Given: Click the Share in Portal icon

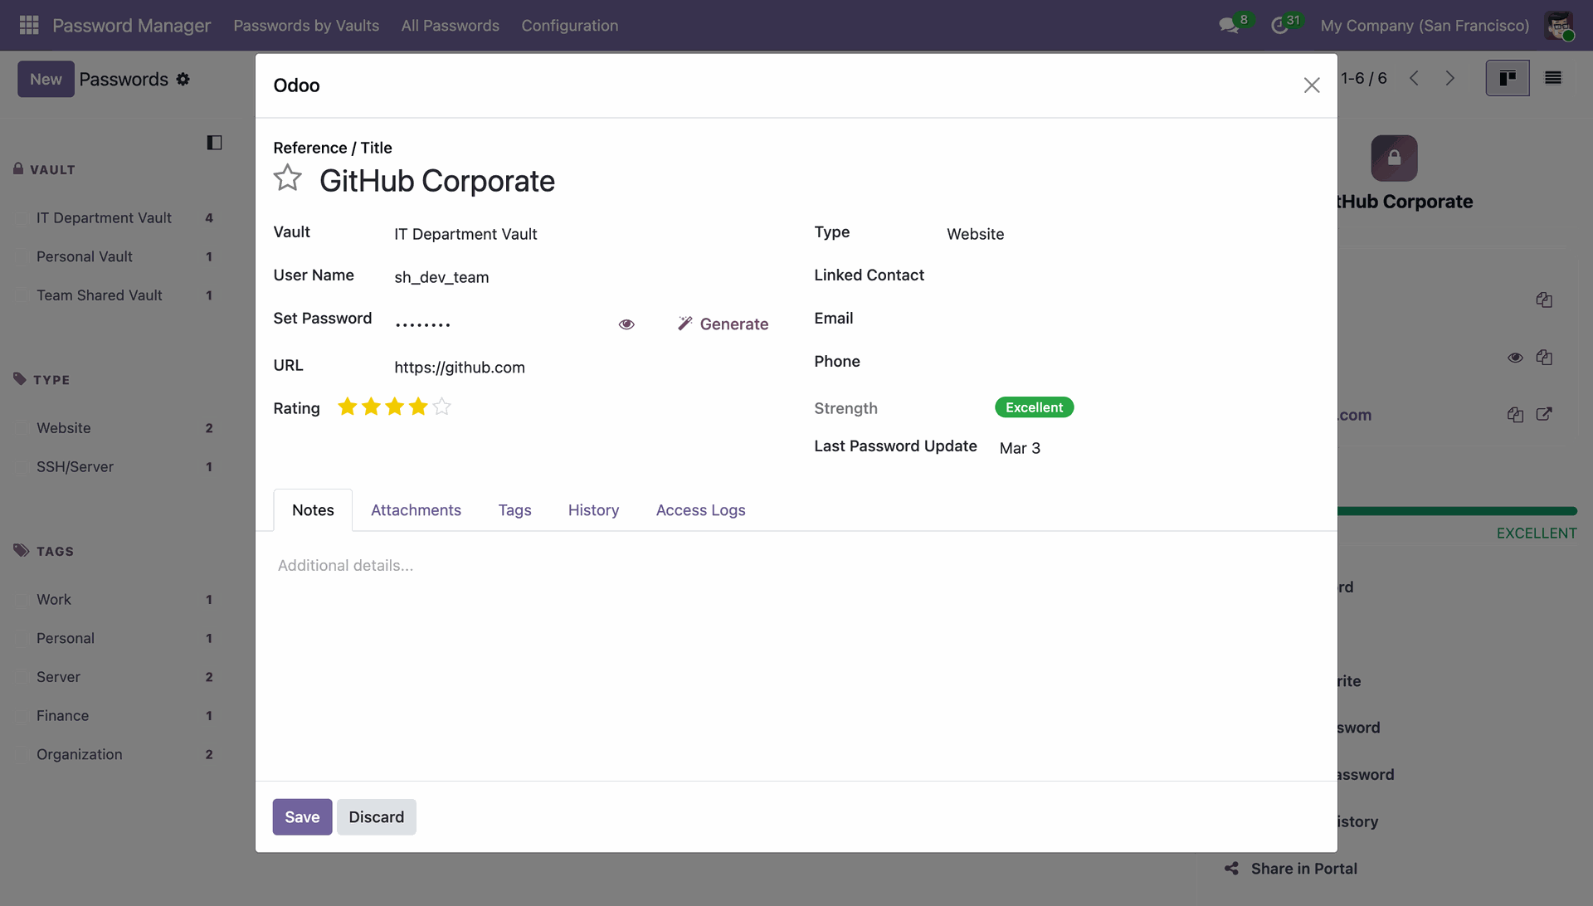Looking at the screenshot, I should pyautogui.click(x=1231, y=869).
